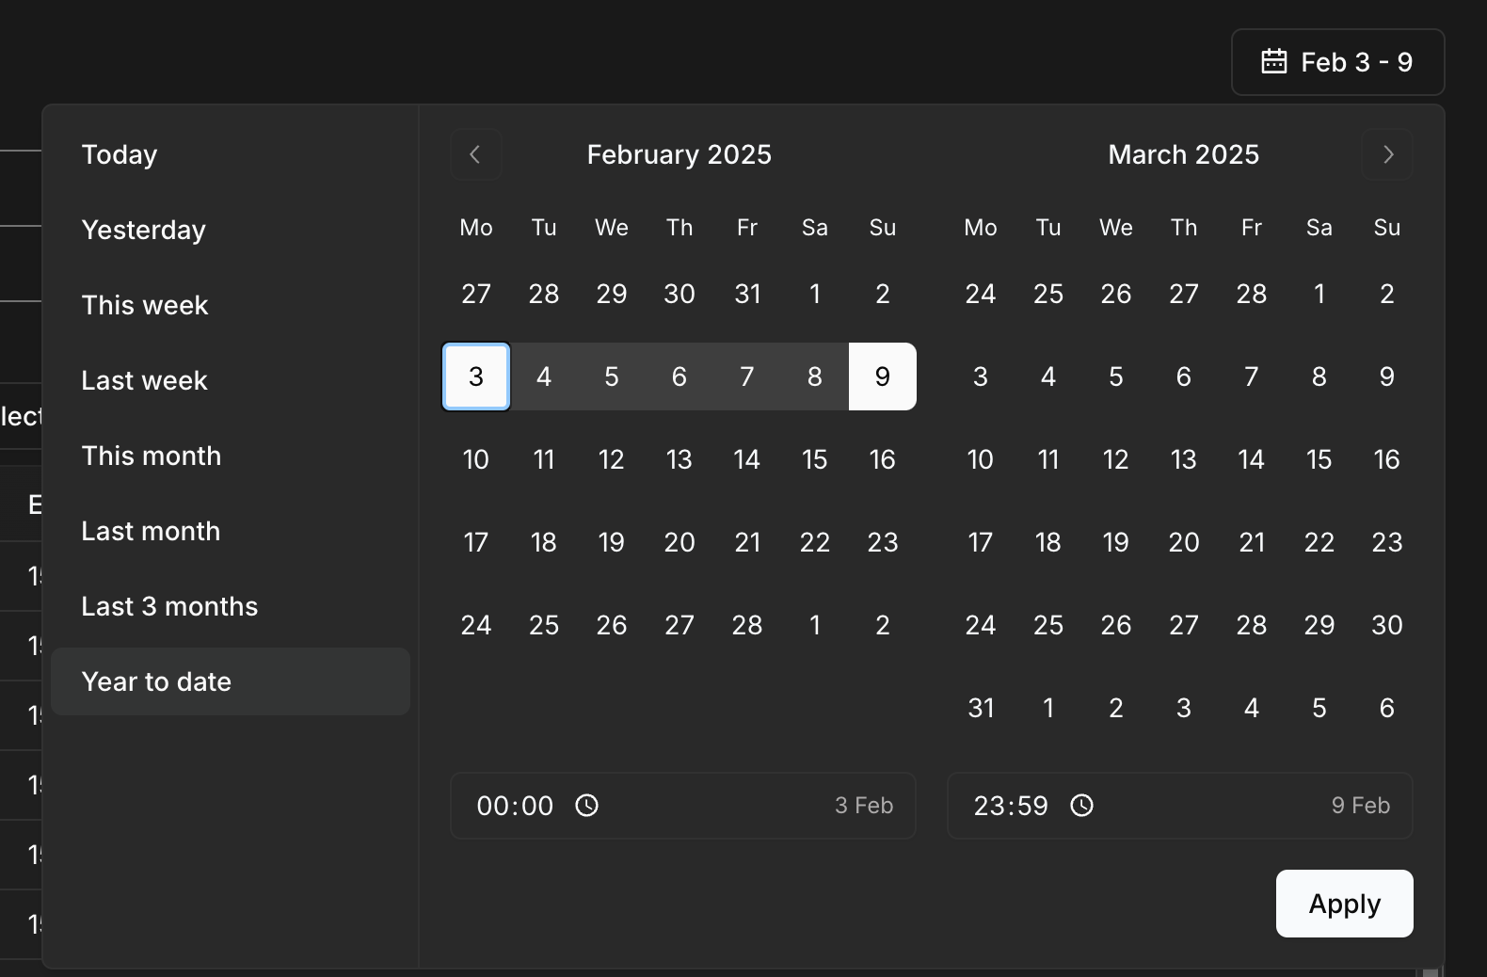Click the clock icon beside 00:00

[x=587, y=806]
